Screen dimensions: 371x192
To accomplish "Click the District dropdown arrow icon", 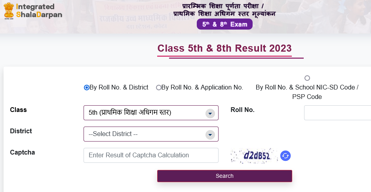I will 210,135.
